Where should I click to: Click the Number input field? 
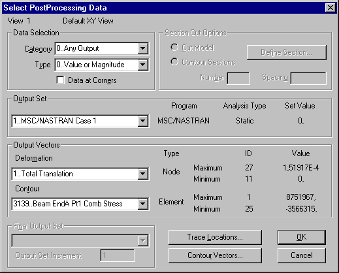[238, 78]
